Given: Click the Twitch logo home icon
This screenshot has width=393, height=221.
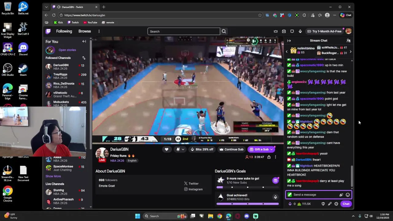Looking at the screenshot, I should 48,31.
